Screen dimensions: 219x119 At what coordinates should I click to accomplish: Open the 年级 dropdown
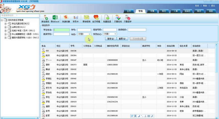pos(84,34)
